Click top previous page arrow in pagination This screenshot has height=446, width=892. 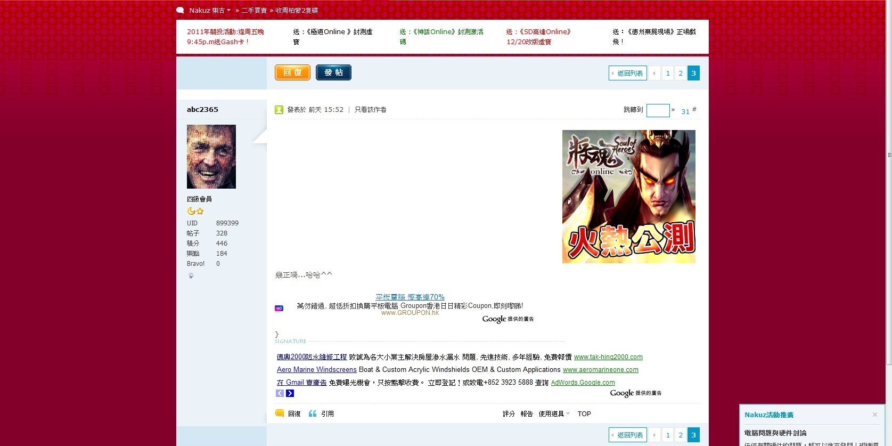(x=654, y=73)
